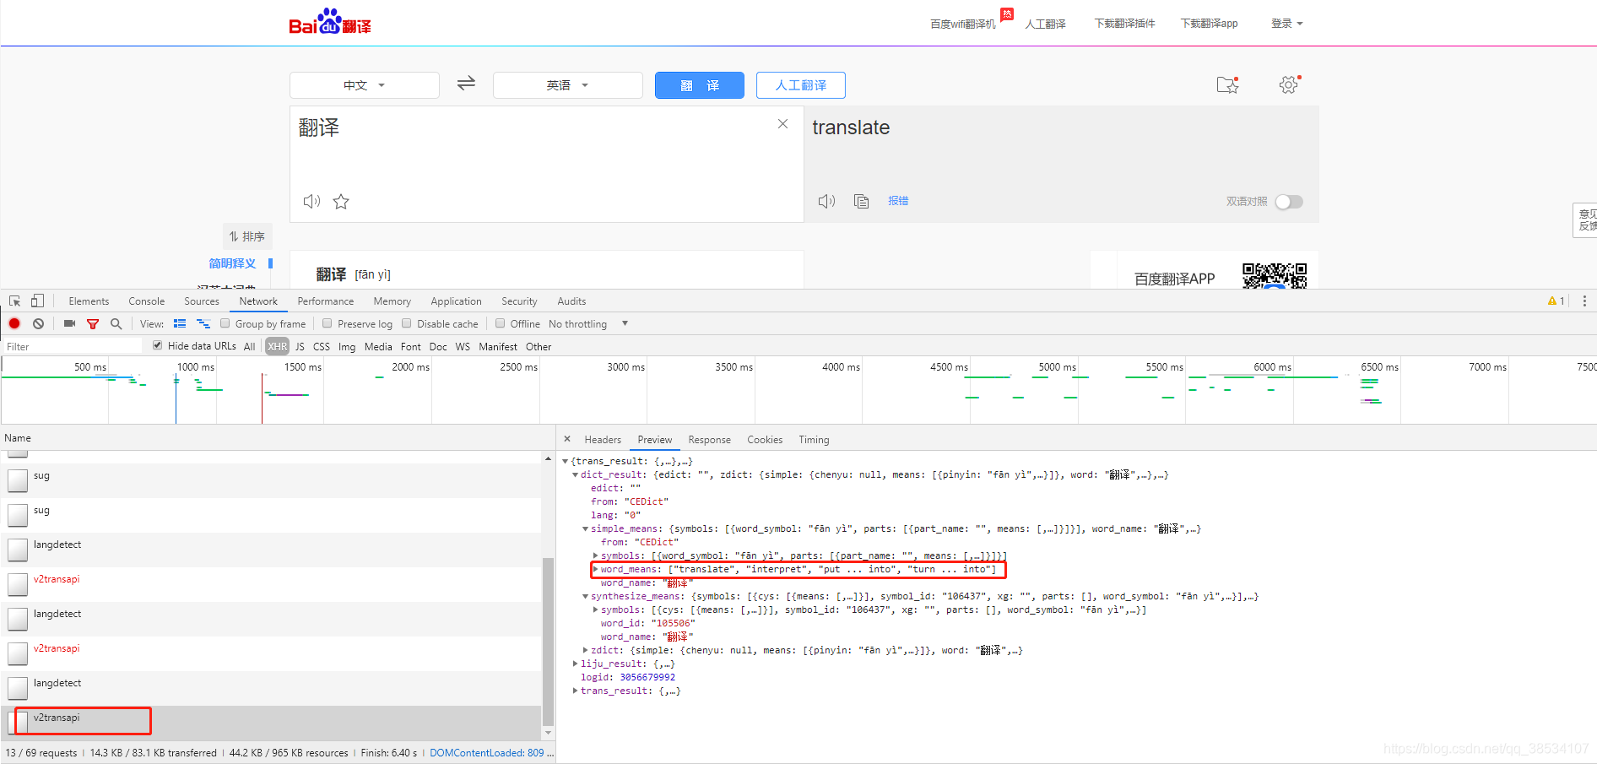The height and width of the screenshot is (764, 1597).
Task: Use large request rows view
Action: 180,323
